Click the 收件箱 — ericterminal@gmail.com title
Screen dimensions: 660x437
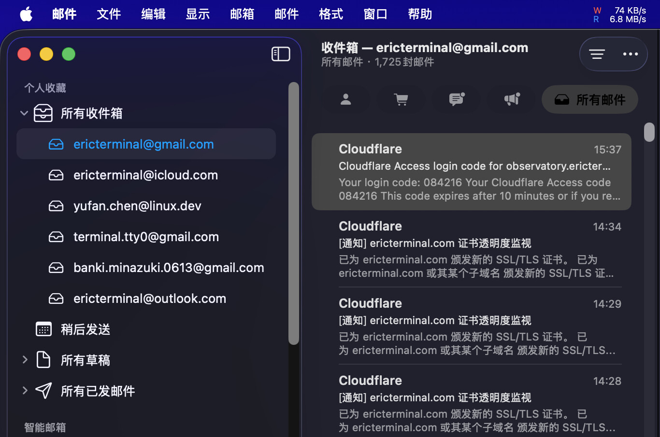pos(425,48)
